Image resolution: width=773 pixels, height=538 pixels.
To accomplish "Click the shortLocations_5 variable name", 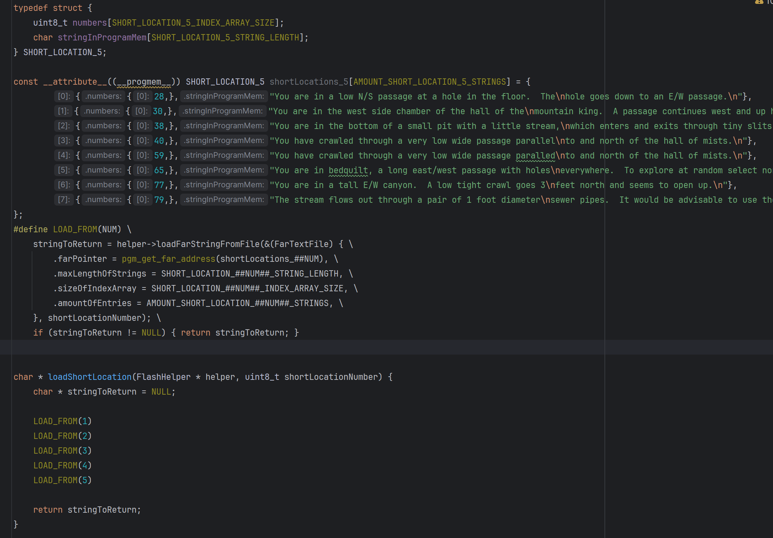I will click(309, 82).
